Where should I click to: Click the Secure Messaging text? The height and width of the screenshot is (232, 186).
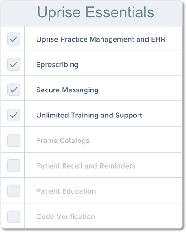click(67, 90)
